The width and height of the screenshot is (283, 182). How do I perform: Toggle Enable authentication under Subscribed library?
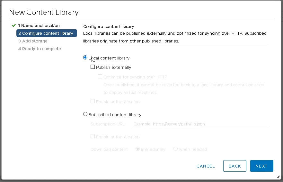coord(93,136)
